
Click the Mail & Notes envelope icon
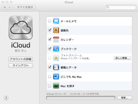pos(56,21)
